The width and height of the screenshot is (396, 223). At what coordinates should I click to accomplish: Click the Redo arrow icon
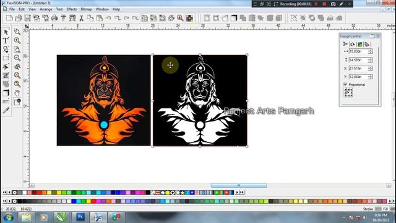126,18
